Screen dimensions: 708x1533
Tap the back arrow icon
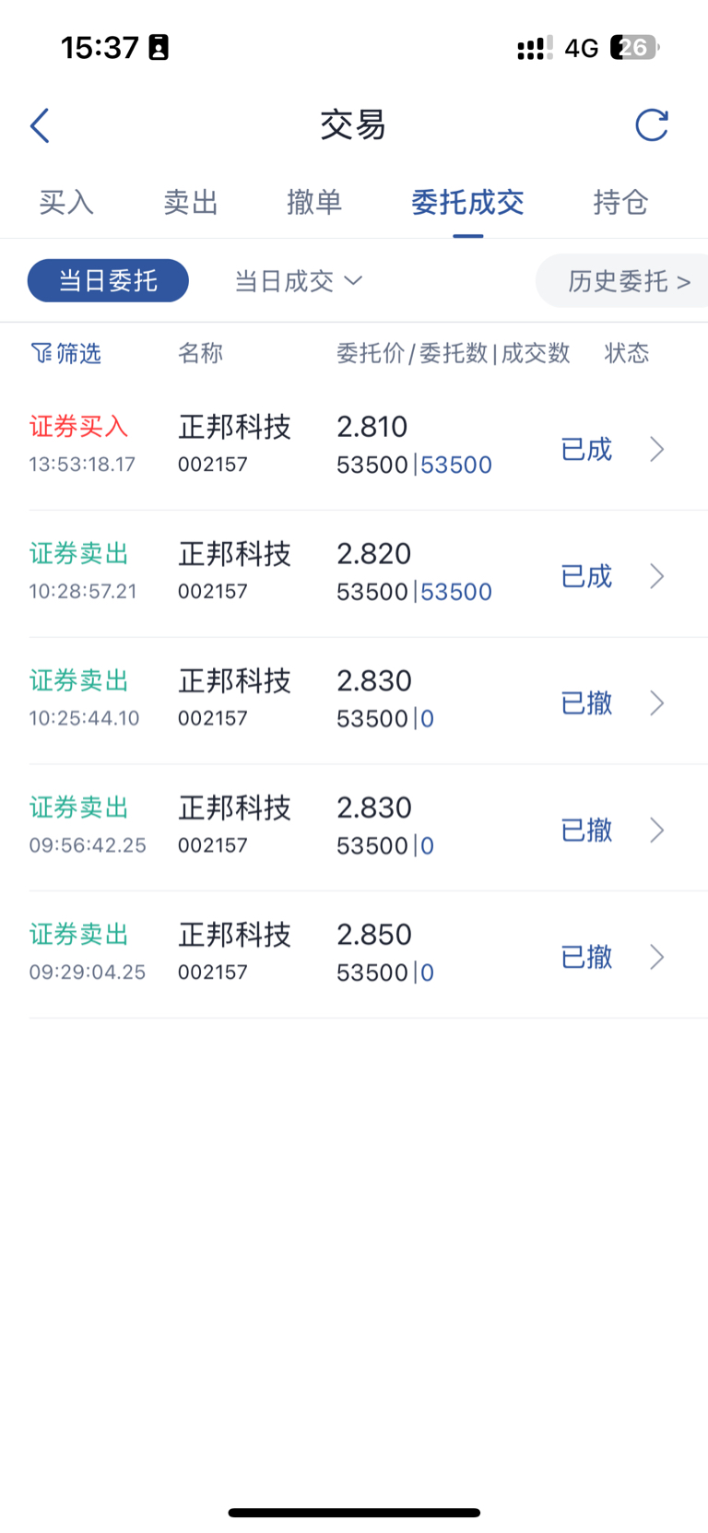tap(40, 125)
